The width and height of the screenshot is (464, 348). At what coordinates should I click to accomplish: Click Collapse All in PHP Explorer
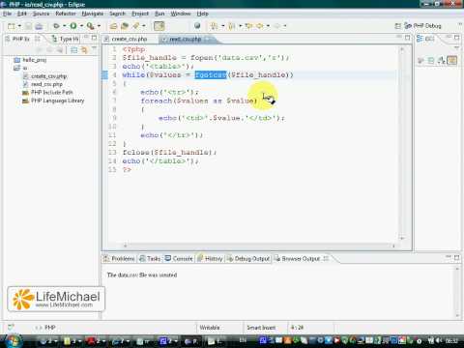[73, 50]
